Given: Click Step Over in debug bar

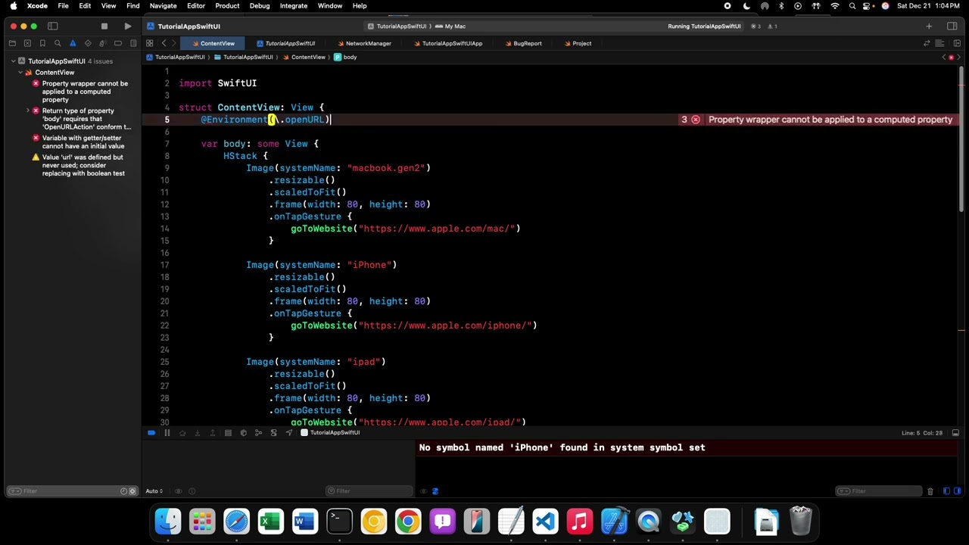Looking at the screenshot, I should pos(182,433).
